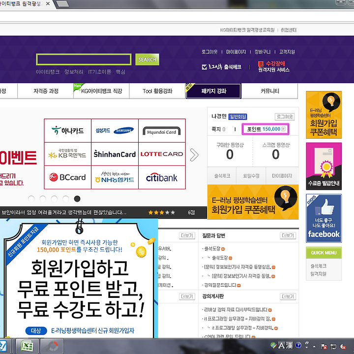Viewport: 354px width, 354px height.
Task: Open first 출석도장 question post
Action: click(212, 249)
